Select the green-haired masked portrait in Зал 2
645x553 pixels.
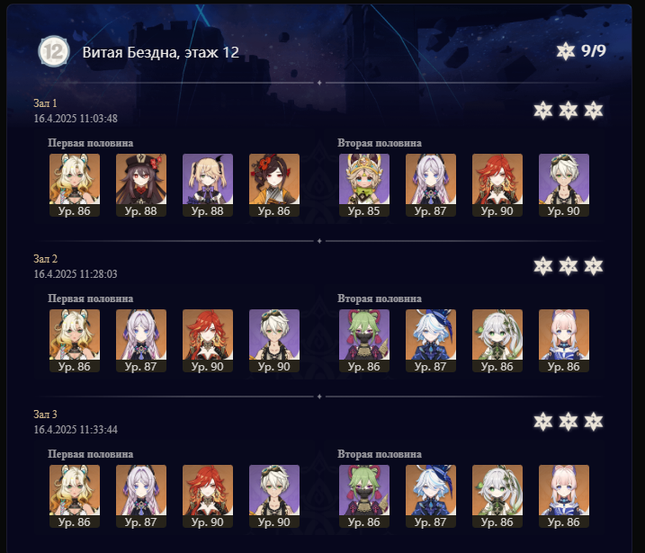pyautogui.click(x=364, y=341)
